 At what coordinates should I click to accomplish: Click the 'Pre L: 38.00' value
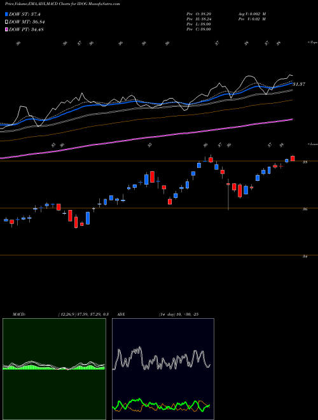coord(200,24)
